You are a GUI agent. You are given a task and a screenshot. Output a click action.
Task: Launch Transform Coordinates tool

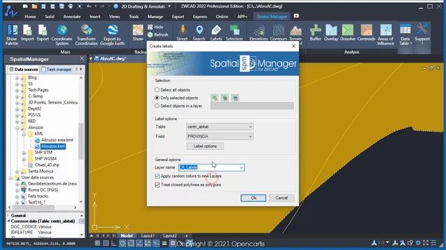point(86,35)
